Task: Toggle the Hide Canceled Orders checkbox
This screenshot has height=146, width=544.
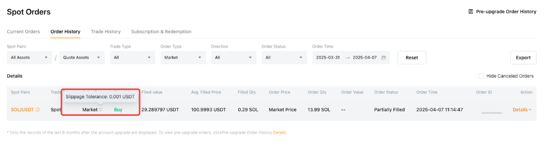Action: pos(481,76)
